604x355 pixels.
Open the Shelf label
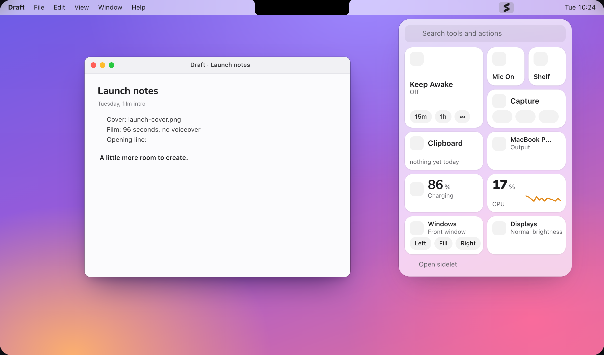(x=542, y=77)
